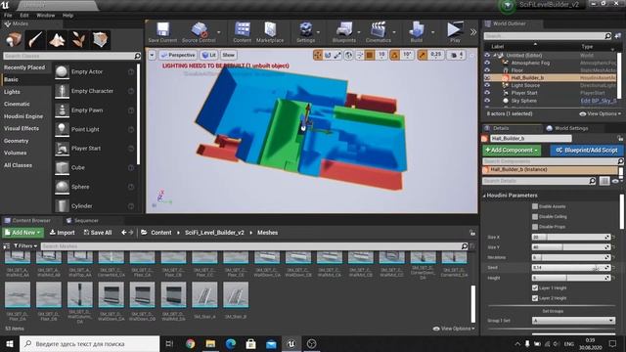Click the Add New button

pos(22,233)
